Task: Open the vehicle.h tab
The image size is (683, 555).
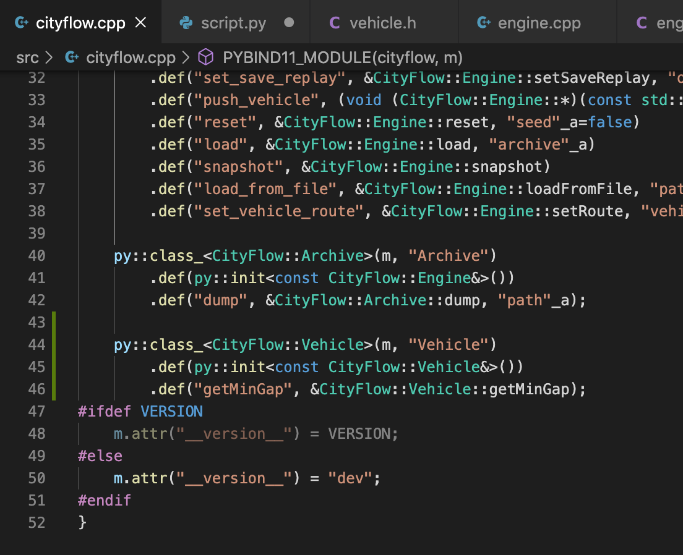Action: coord(384,22)
